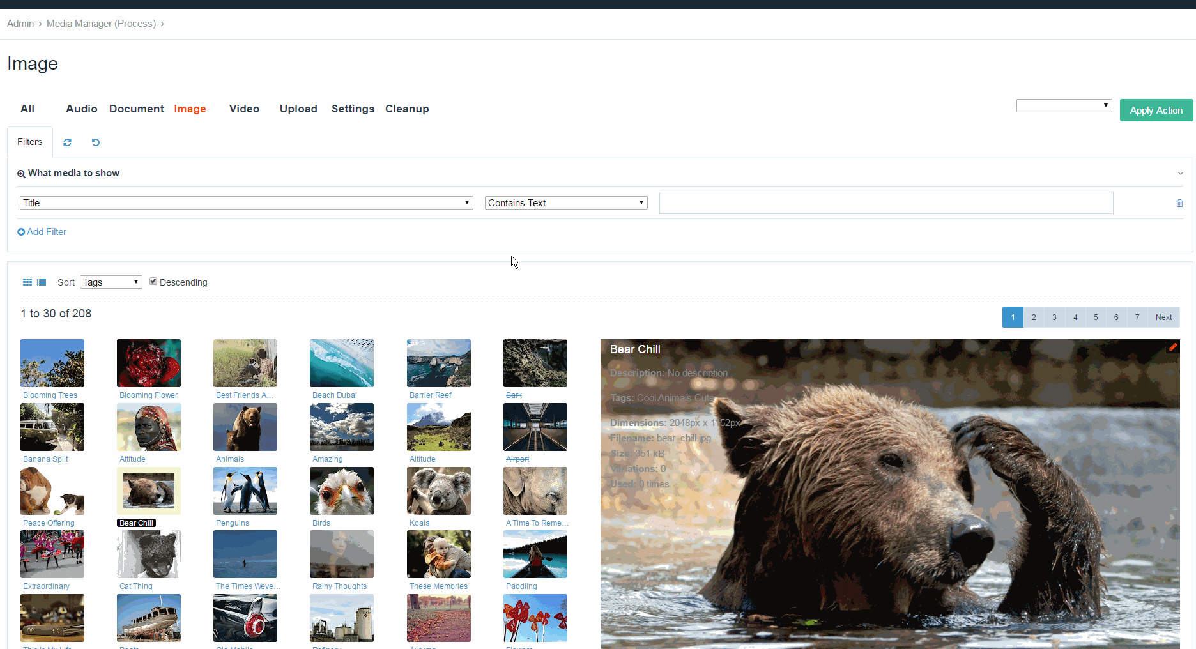Image resolution: width=1196 pixels, height=649 pixels.
Task: Open the Sort by Tags dropdown
Action: click(x=111, y=282)
